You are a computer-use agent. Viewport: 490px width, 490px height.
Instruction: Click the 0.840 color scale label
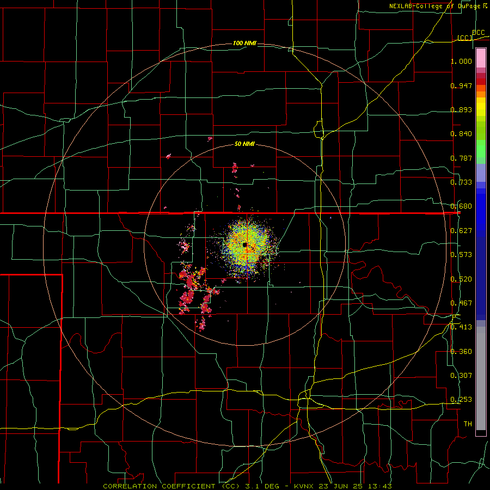(x=461, y=134)
